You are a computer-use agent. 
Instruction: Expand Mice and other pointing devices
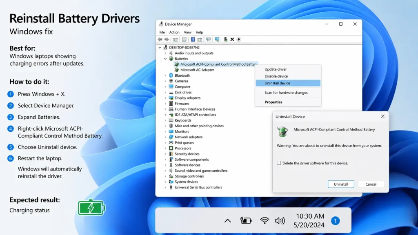tap(165, 126)
